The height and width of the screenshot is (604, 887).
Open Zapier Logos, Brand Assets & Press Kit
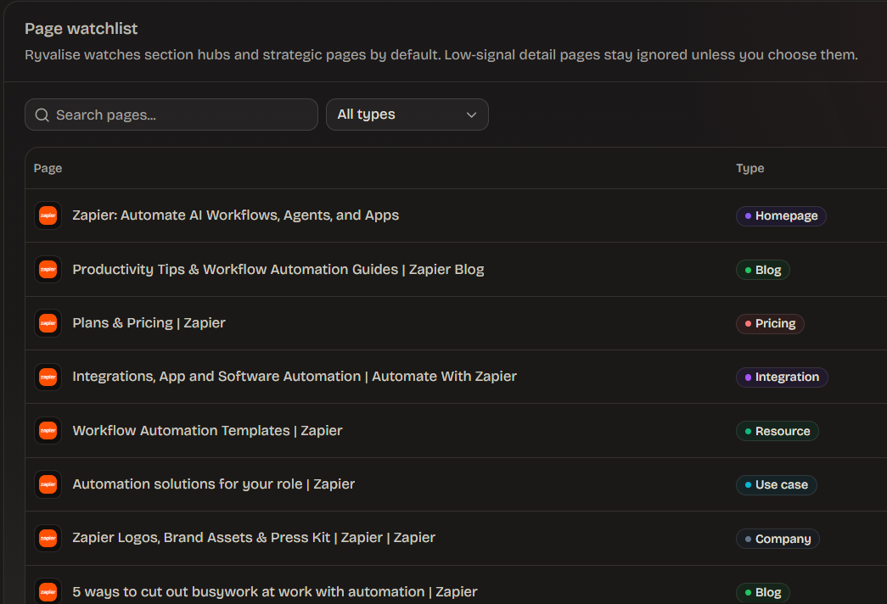(254, 538)
